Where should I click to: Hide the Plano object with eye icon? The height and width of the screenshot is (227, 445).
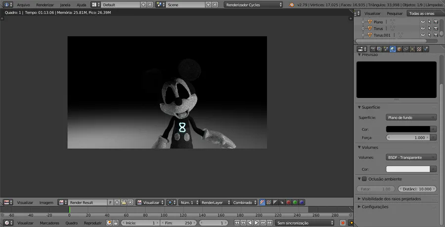pyautogui.click(x=423, y=22)
